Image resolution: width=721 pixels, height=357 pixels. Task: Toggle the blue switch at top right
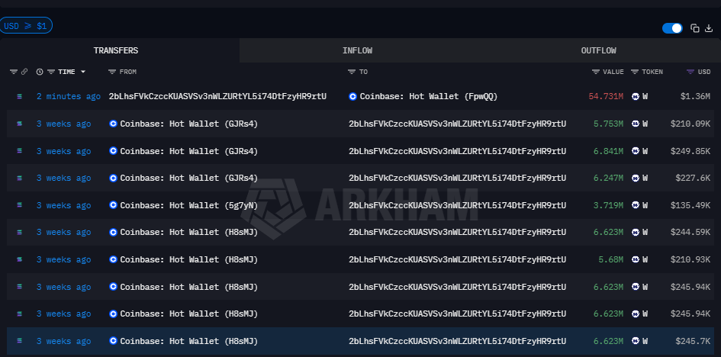(x=672, y=28)
